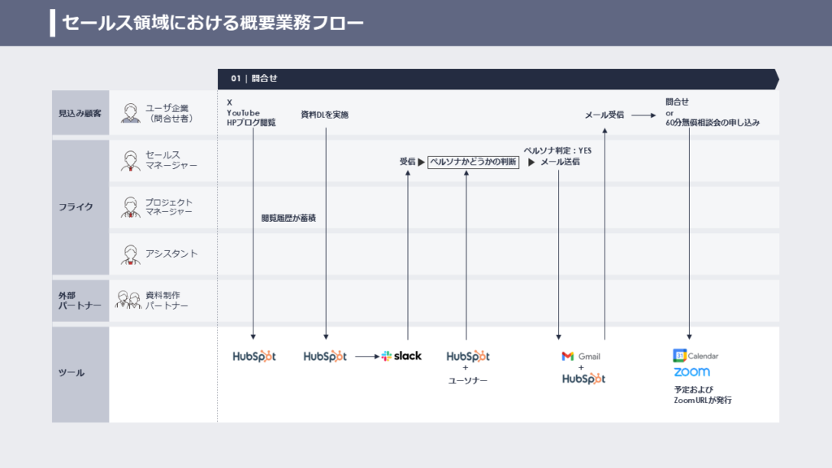
Task: Click the HubSpot logo pointing to Slack
Action: pos(325,356)
